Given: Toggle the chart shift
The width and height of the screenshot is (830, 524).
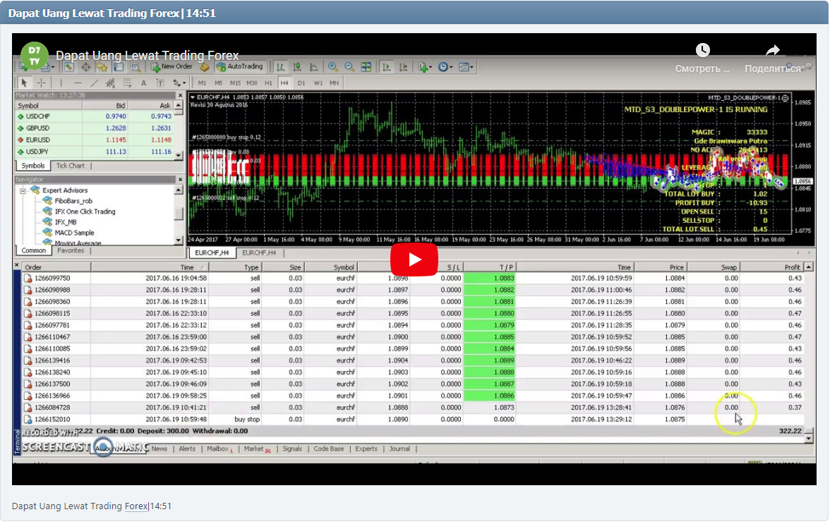Looking at the screenshot, I should (x=402, y=66).
